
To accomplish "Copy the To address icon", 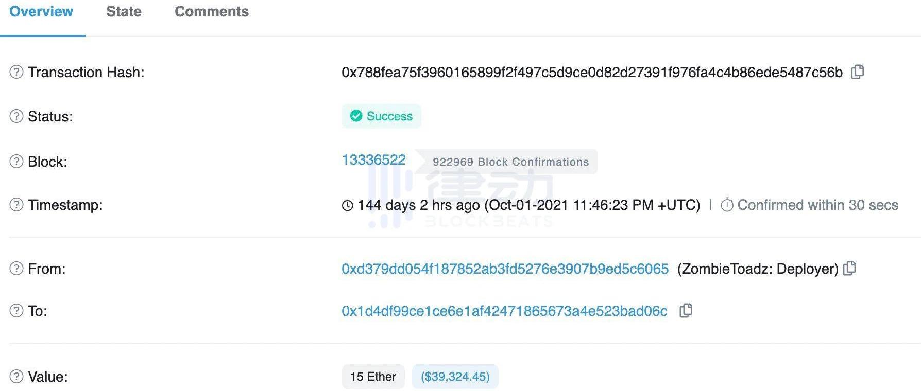I will click(686, 311).
